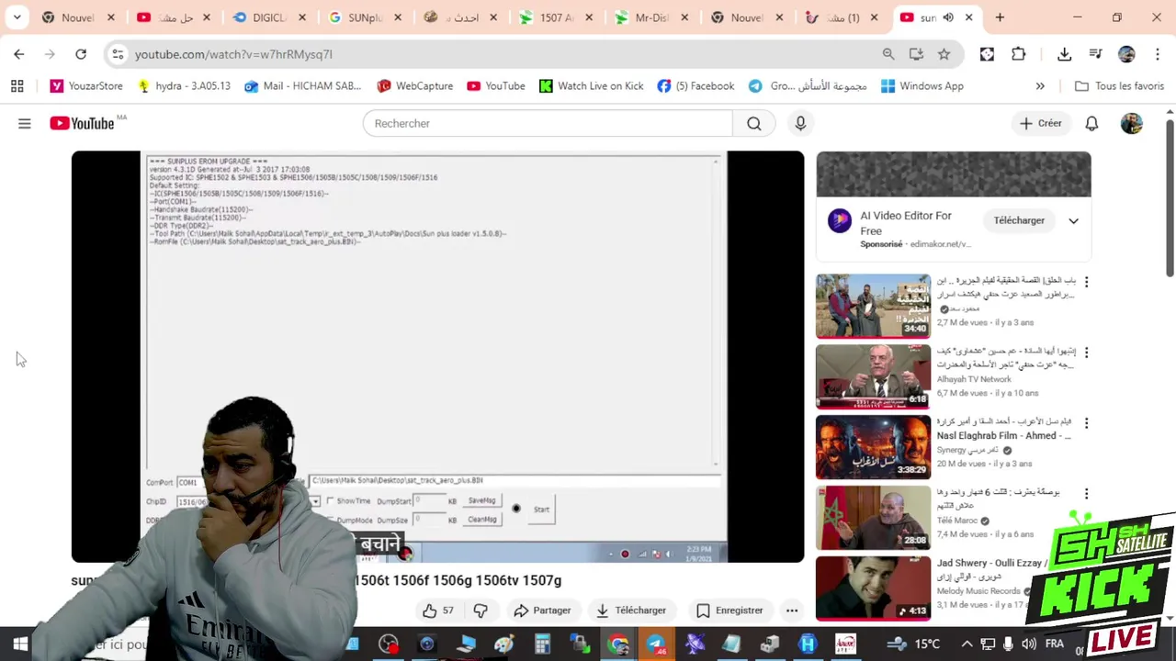Expand the sponsored ad chevron
Image resolution: width=1176 pixels, height=661 pixels.
coord(1073,220)
